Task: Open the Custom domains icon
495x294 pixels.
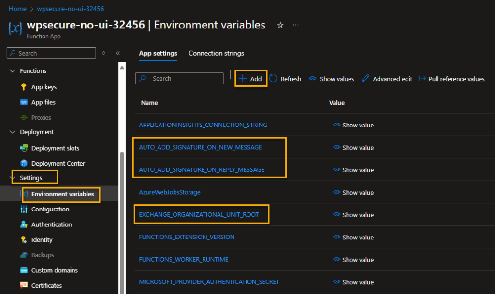Action: [24, 270]
